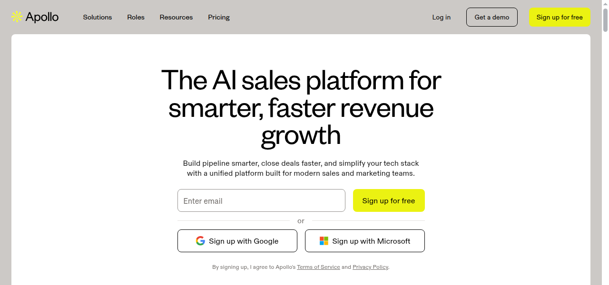Viewport: 609px width, 285px height.
Task: Click the Log in link
Action: tap(441, 17)
